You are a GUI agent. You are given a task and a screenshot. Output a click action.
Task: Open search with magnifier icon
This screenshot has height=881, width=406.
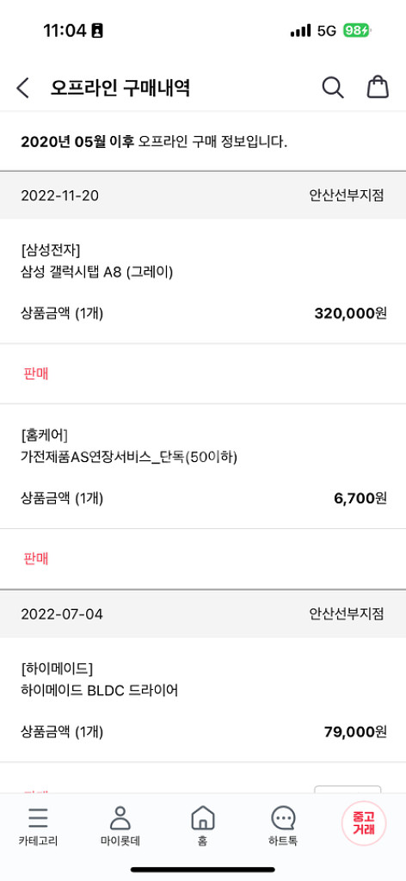click(332, 88)
